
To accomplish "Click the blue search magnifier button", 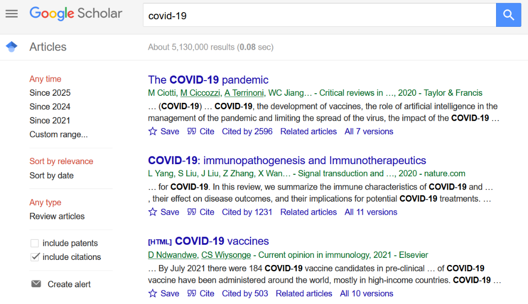I will tap(508, 15).
